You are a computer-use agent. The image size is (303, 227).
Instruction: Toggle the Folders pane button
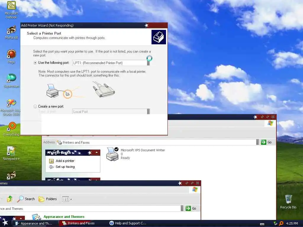(x=48, y=199)
